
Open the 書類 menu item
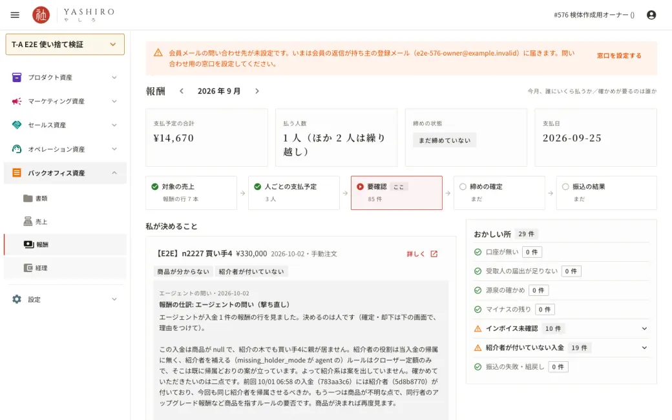[x=65, y=198]
